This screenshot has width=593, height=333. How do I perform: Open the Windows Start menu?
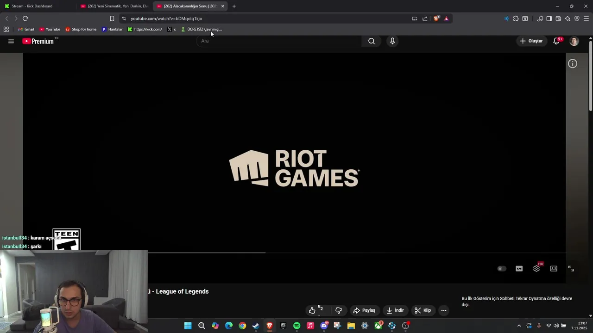[x=188, y=326]
